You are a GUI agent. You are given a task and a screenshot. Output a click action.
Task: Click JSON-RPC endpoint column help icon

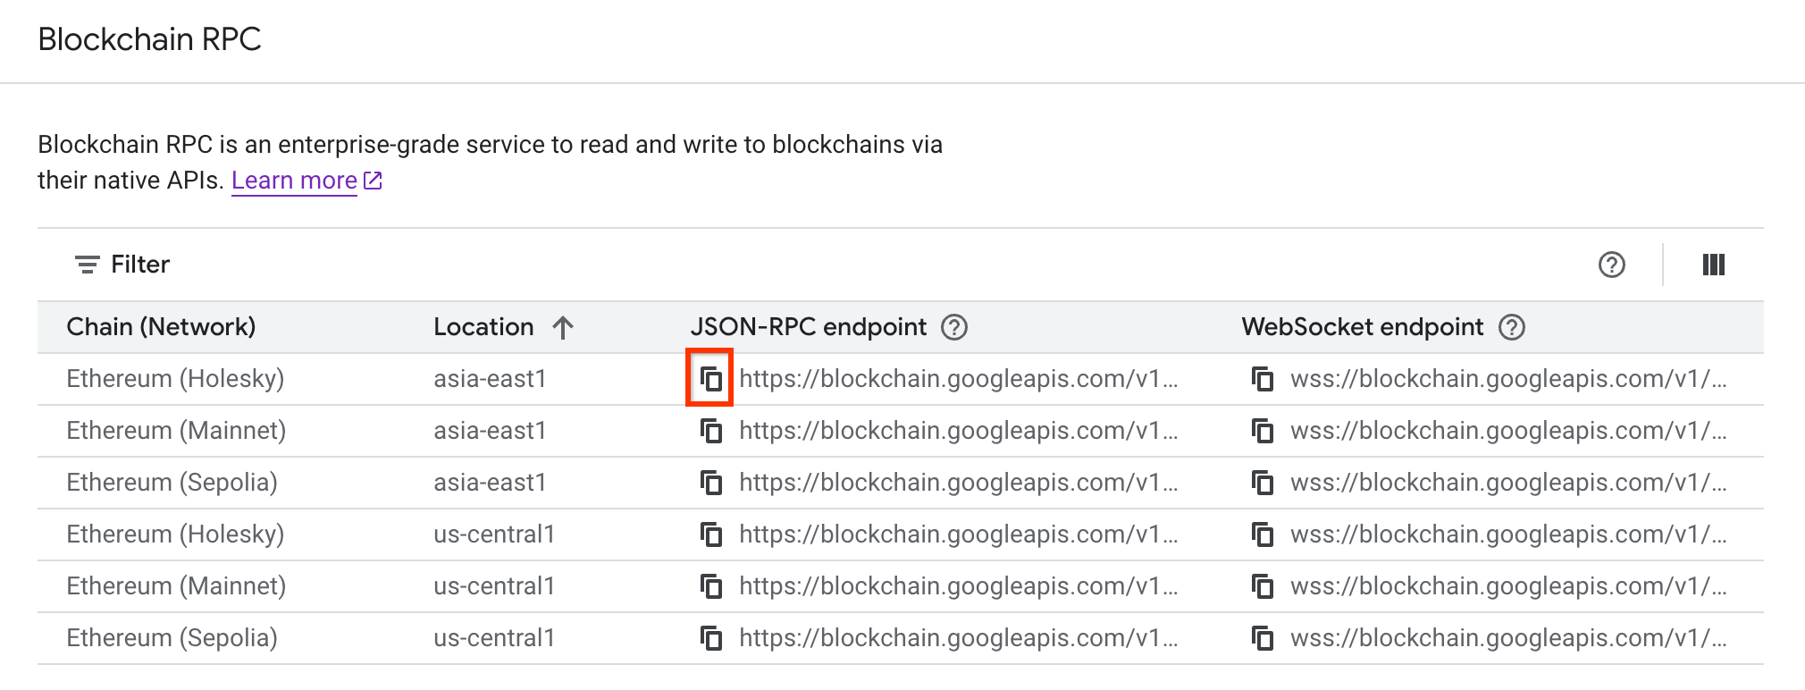tap(954, 327)
